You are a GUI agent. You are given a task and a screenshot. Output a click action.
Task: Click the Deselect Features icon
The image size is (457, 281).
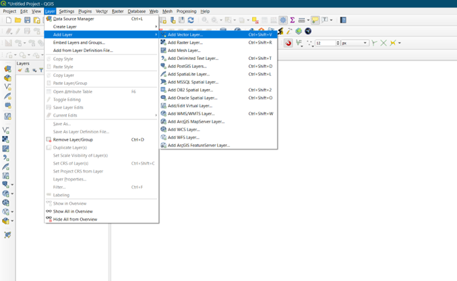click(255, 20)
